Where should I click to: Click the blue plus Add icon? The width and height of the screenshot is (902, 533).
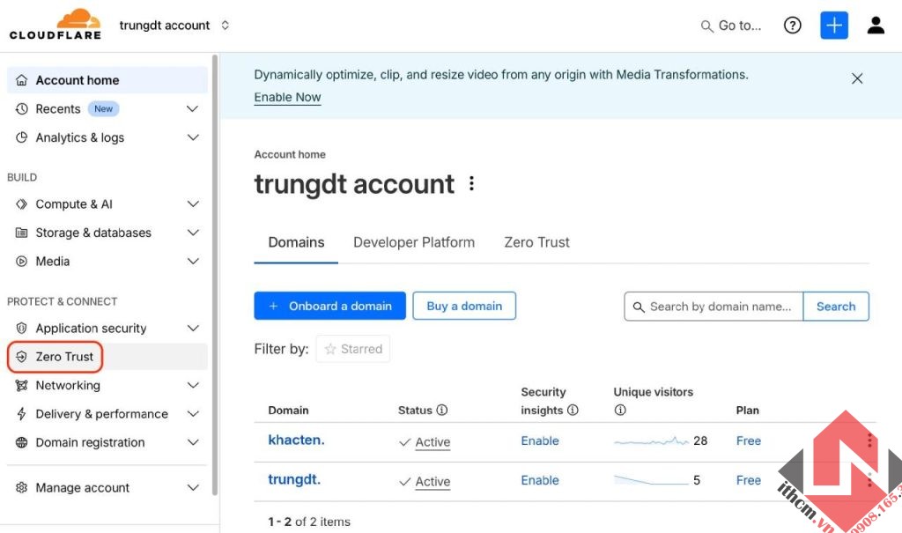(x=833, y=25)
